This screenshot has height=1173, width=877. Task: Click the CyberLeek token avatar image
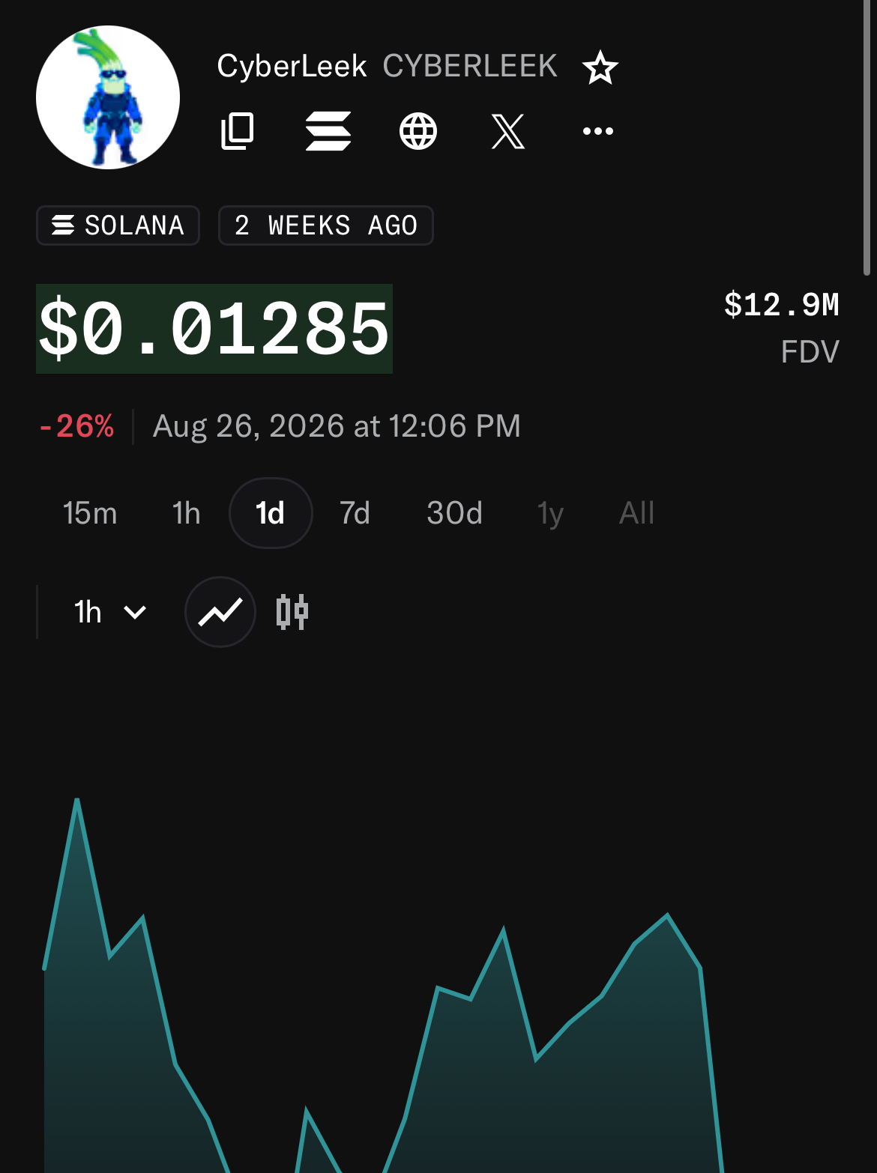point(108,97)
